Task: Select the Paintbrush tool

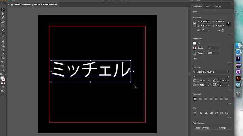Action: pyautogui.click(x=3, y=30)
